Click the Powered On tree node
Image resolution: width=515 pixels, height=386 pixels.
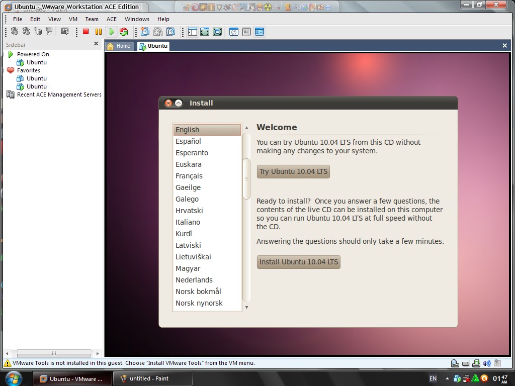pos(33,54)
